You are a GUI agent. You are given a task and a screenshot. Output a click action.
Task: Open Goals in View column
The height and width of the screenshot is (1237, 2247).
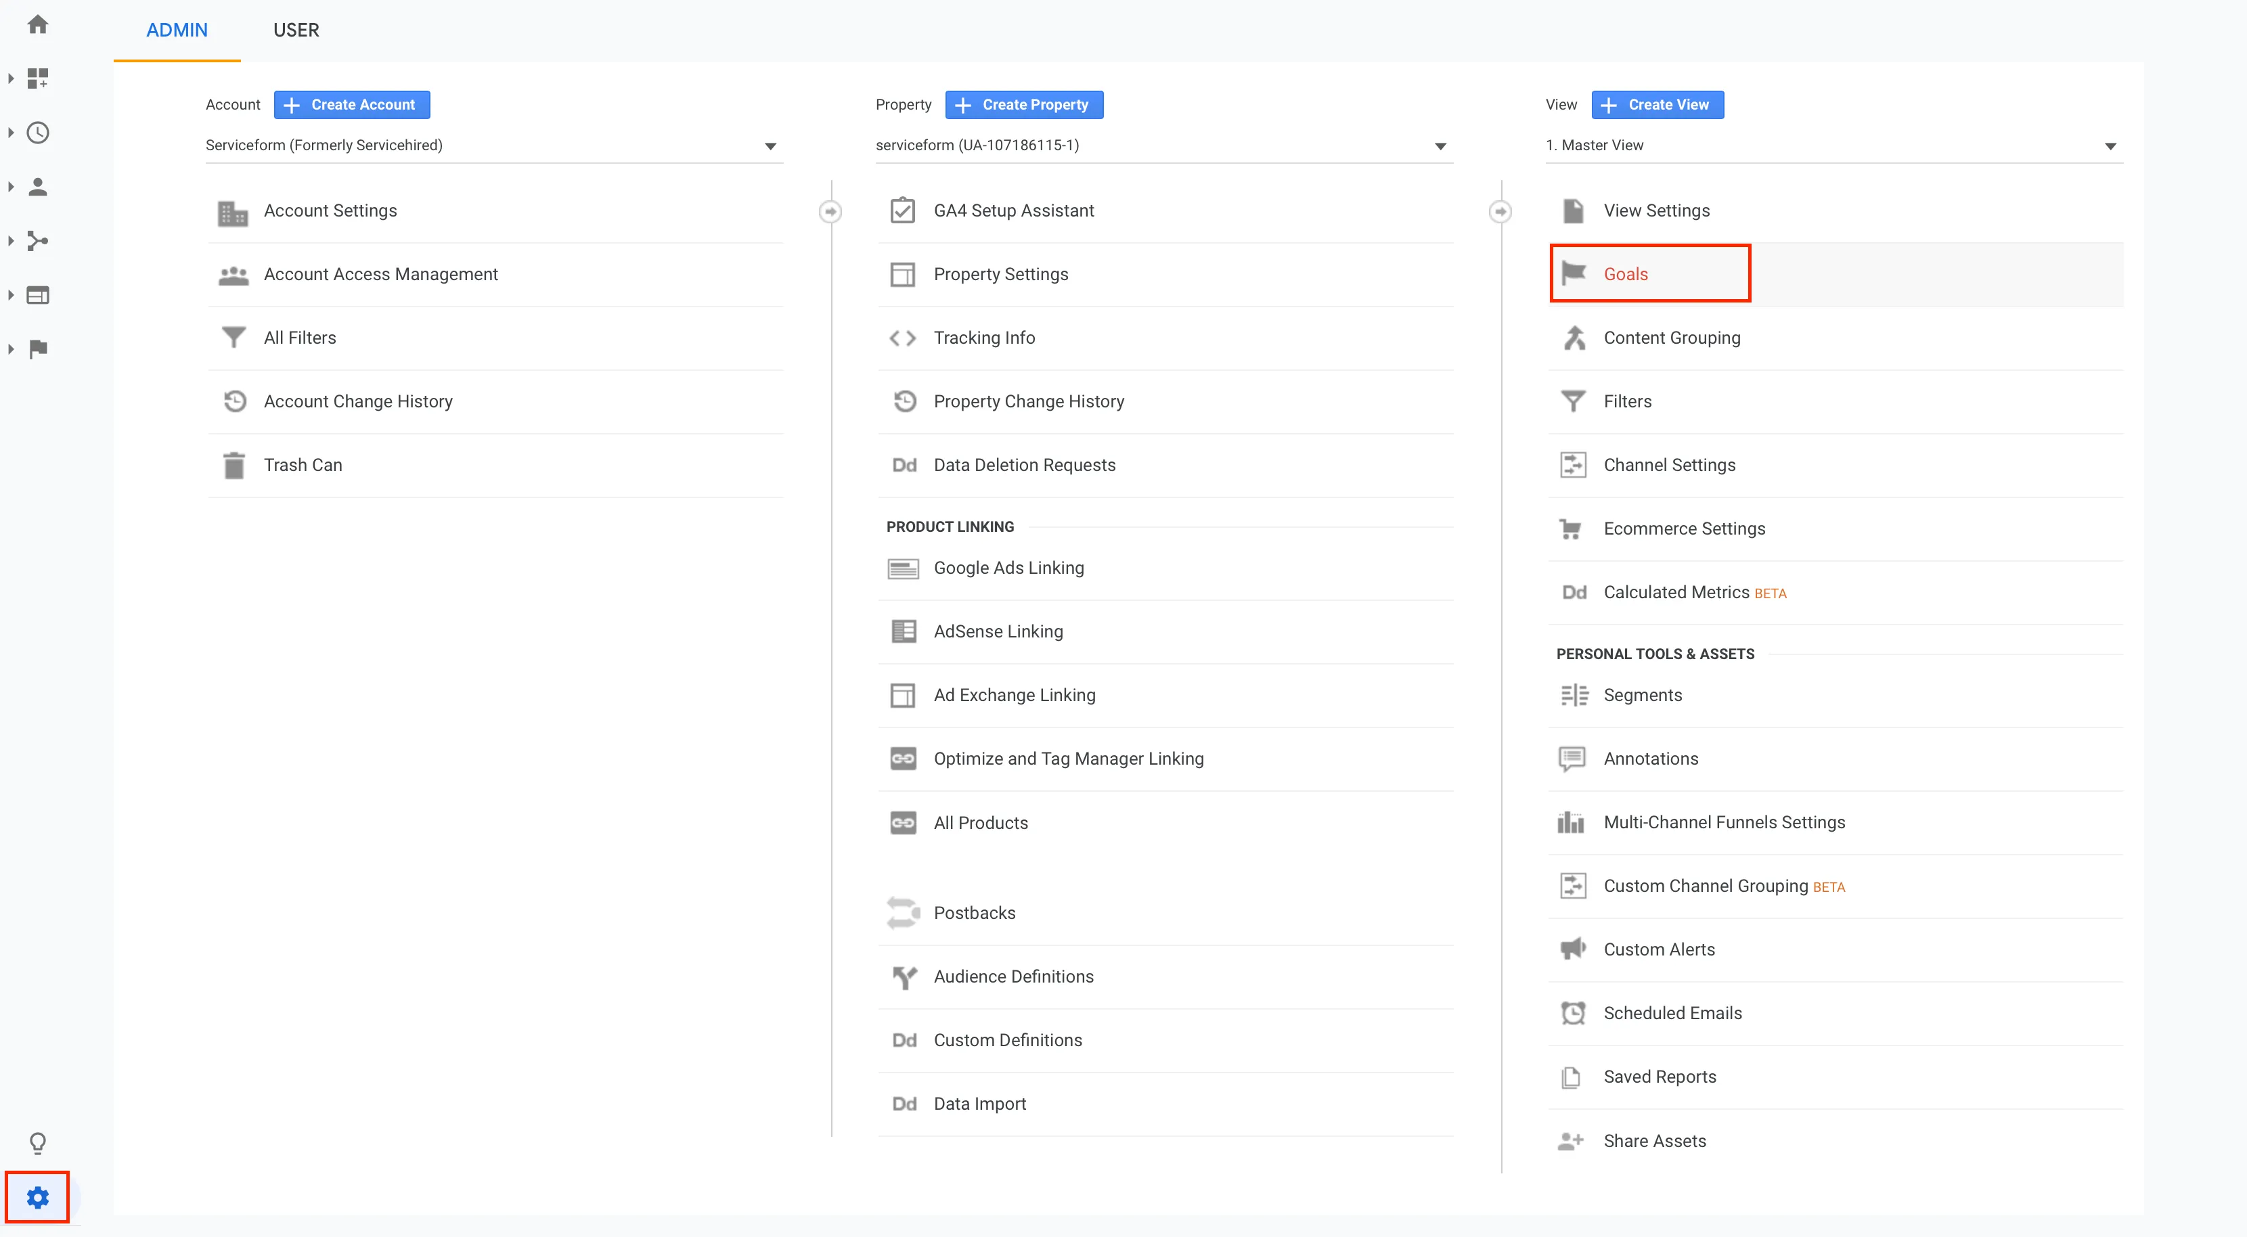pyautogui.click(x=1836, y=274)
